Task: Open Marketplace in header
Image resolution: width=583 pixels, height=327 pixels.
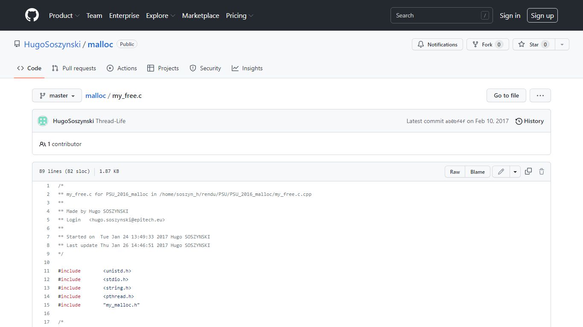Action: (x=201, y=15)
